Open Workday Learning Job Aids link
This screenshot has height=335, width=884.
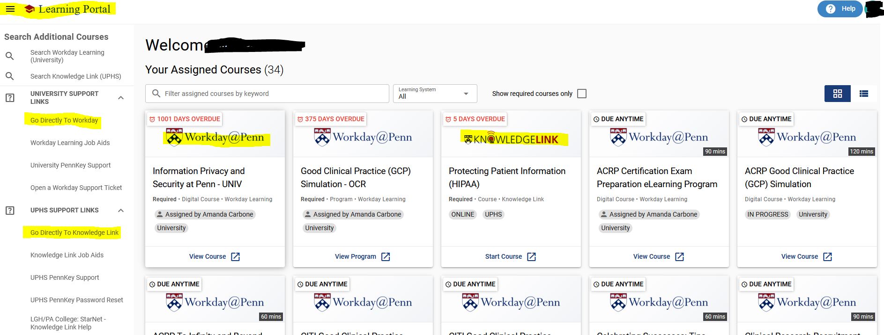pos(70,143)
